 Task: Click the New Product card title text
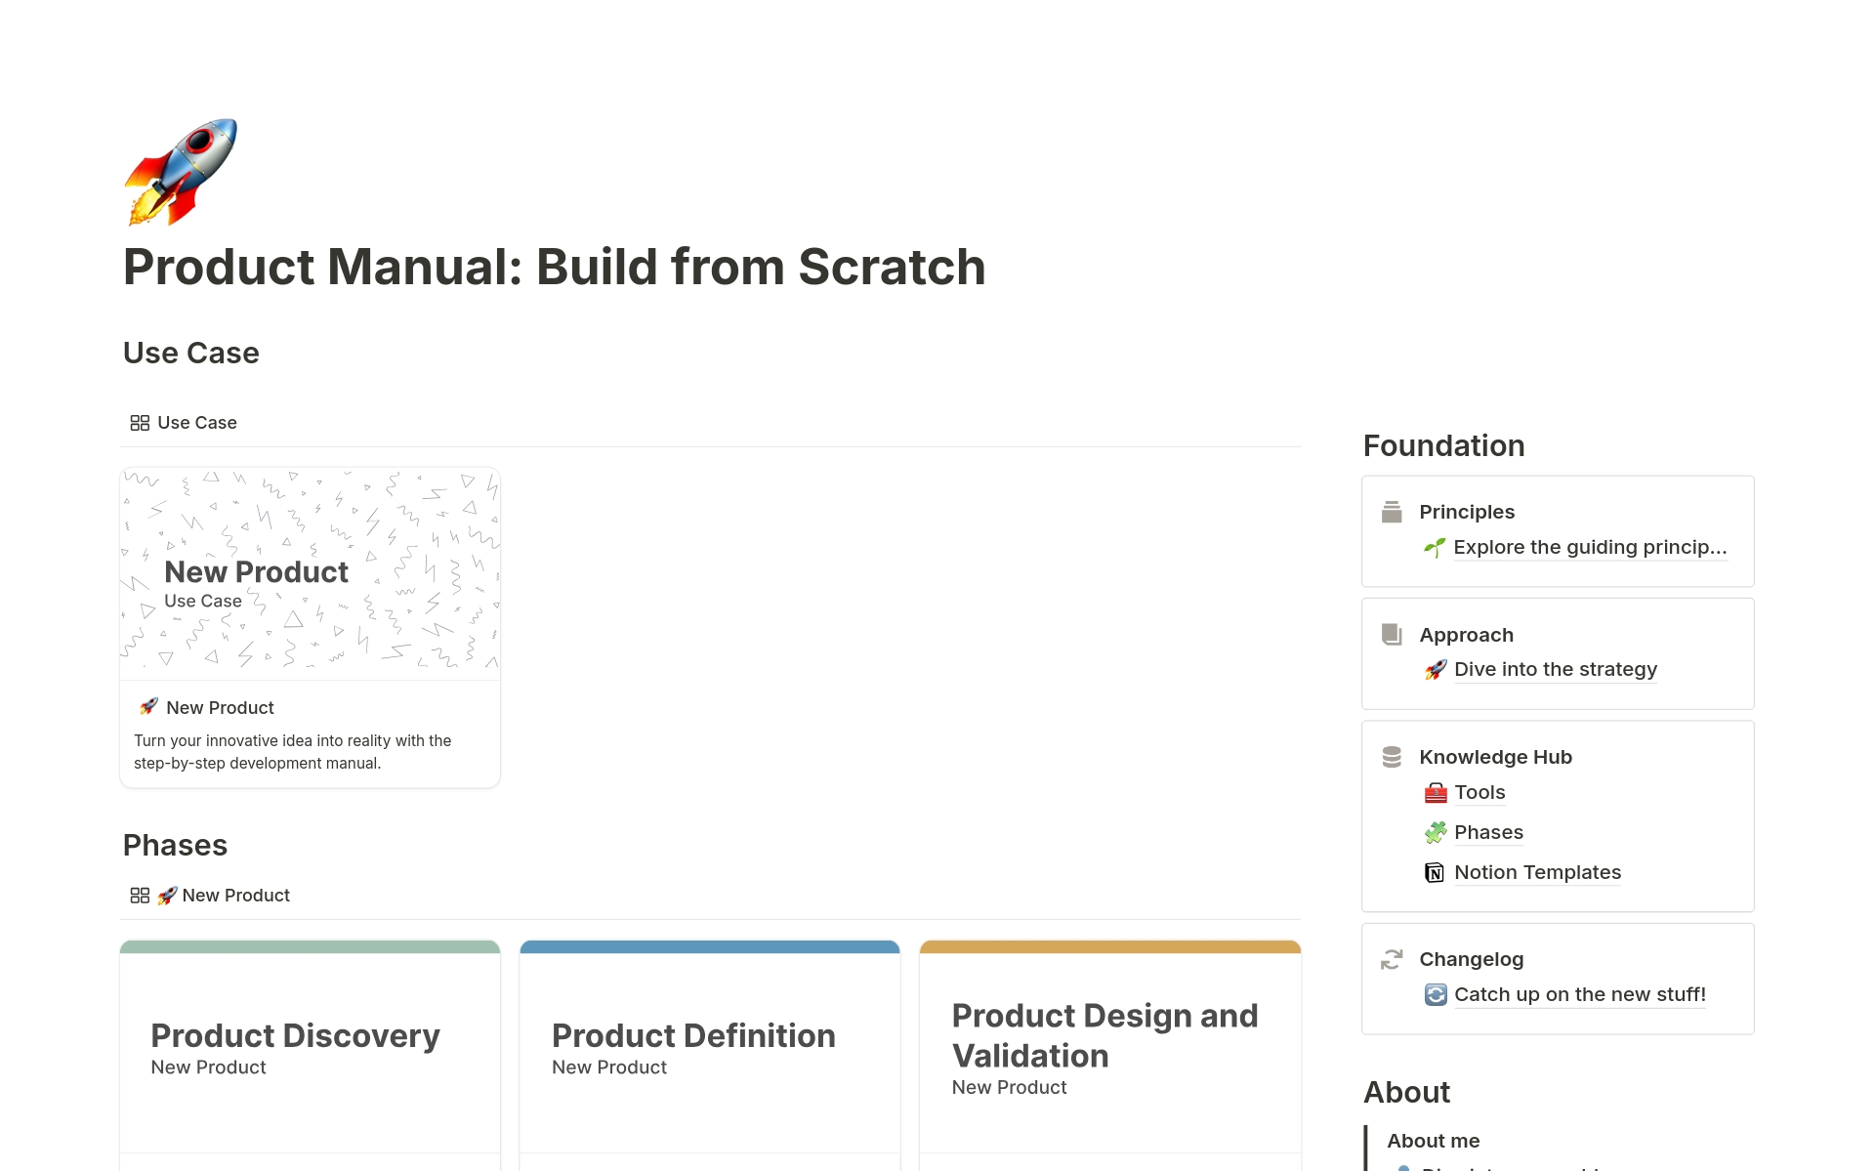pyautogui.click(x=220, y=708)
